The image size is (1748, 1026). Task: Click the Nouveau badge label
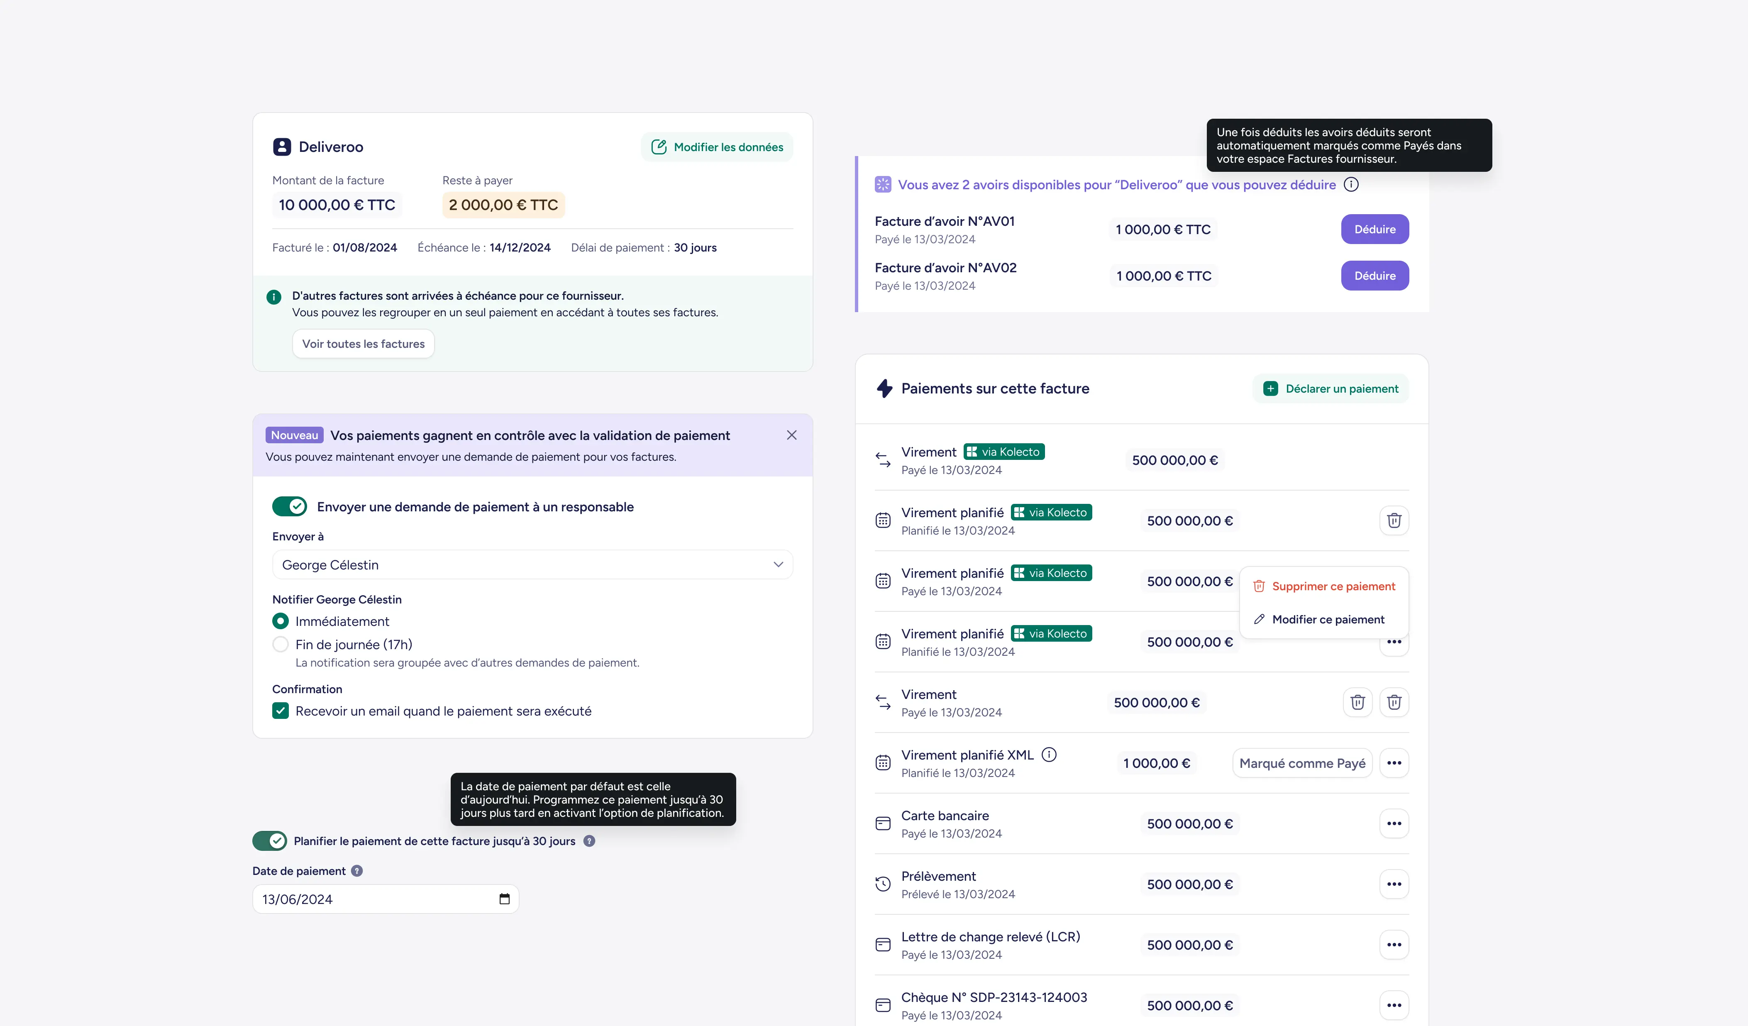[x=294, y=435]
